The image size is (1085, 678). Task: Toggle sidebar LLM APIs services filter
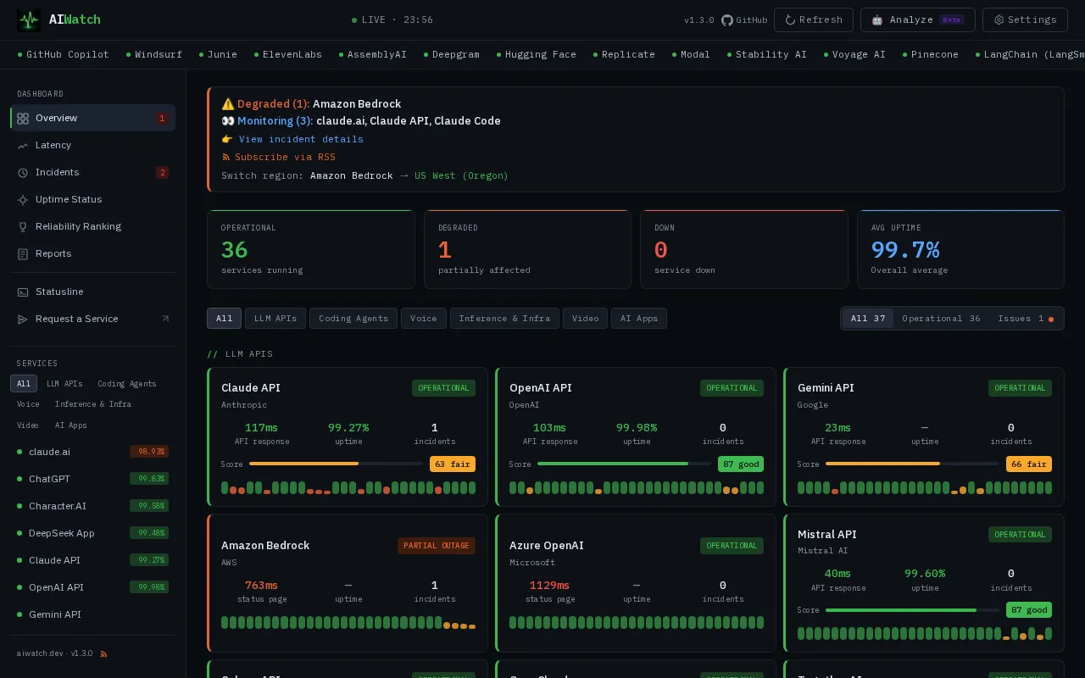pyautogui.click(x=64, y=384)
